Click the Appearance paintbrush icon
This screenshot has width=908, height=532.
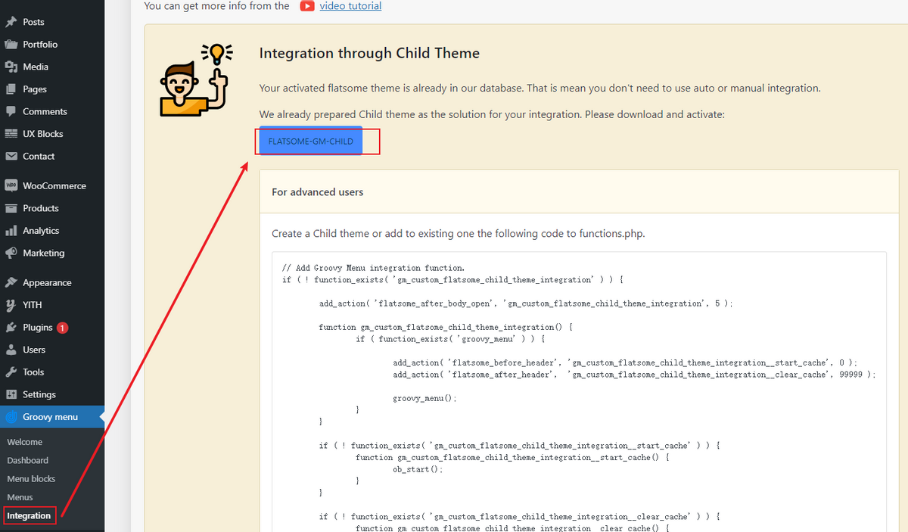pyautogui.click(x=11, y=282)
